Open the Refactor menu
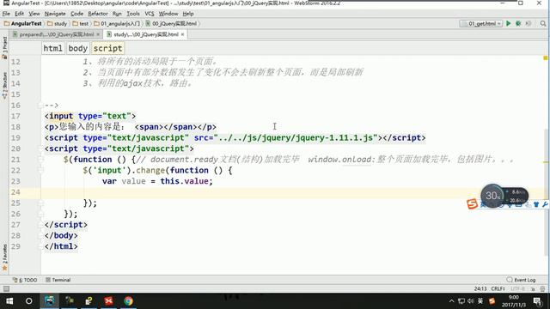Image resolution: width=550 pixels, height=309 pixels. coord(98,14)
